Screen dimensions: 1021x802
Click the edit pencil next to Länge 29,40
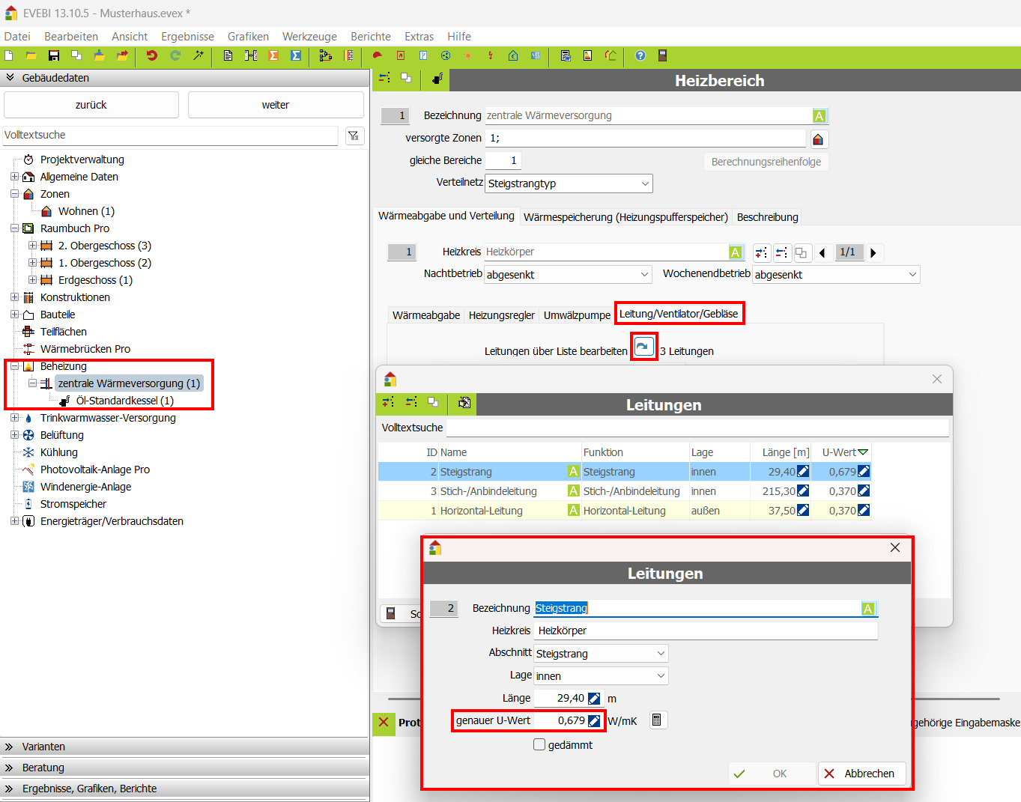pyautogui.click(x=594, y=699)
